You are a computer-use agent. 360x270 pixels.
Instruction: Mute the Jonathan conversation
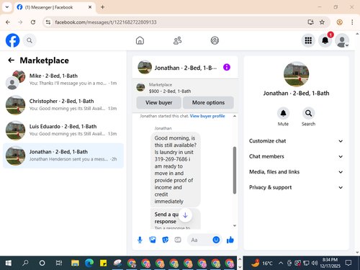(283, 113)
